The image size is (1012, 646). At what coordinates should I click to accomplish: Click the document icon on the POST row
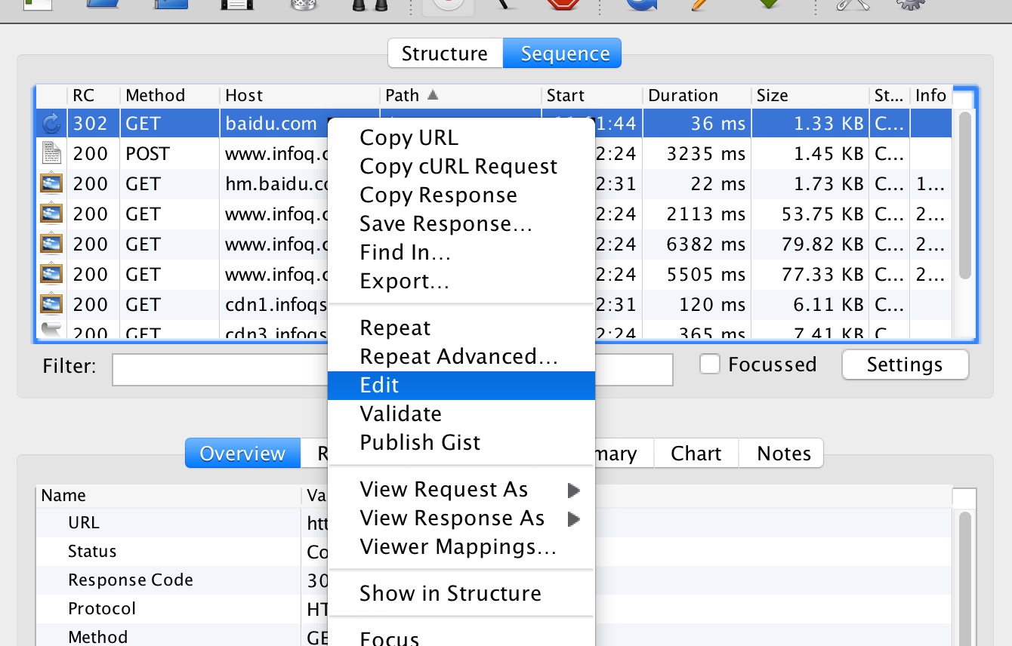[51, 154]
